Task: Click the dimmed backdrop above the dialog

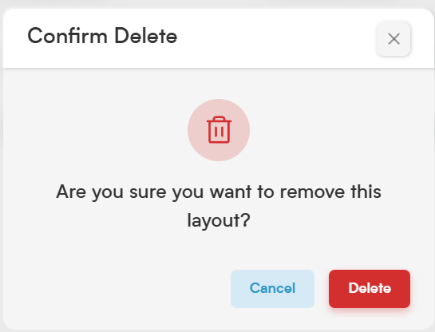Action: [x=219, y=3]
